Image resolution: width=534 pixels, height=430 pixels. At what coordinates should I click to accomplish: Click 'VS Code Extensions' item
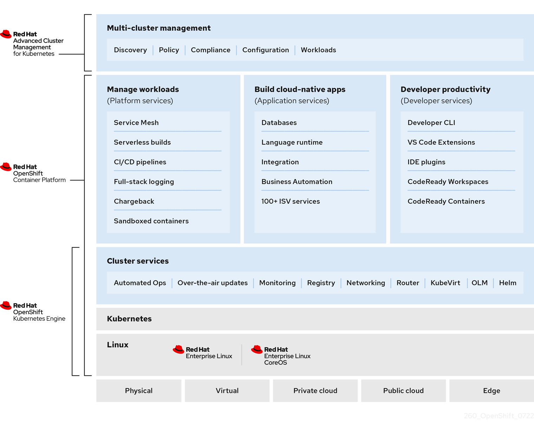coord(441,142)
